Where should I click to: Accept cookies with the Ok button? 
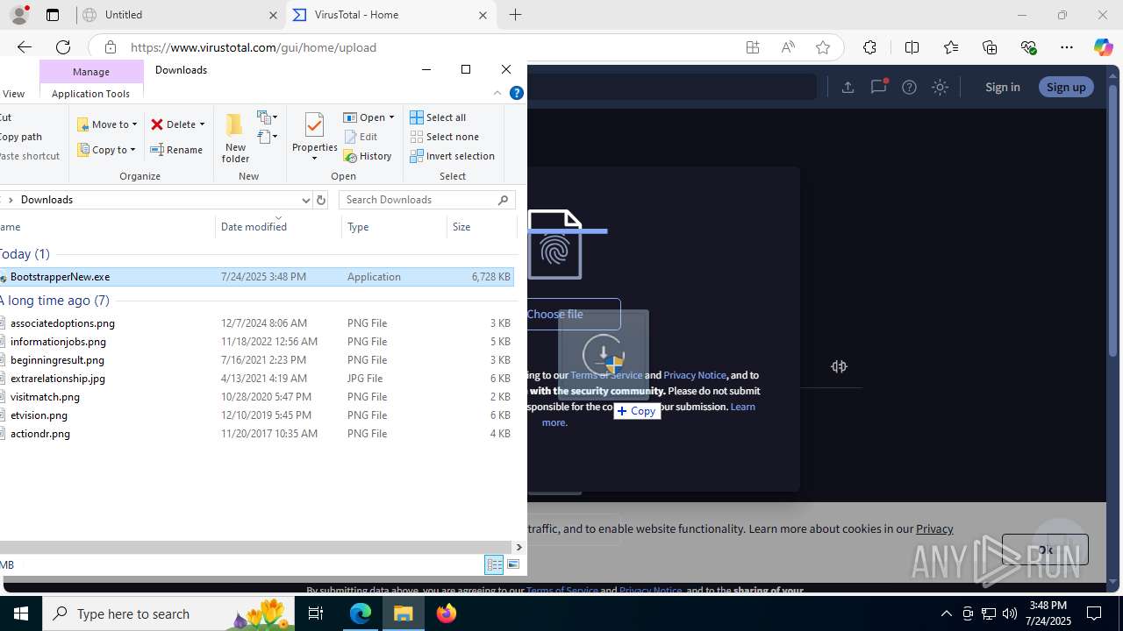coord(1045,549)
